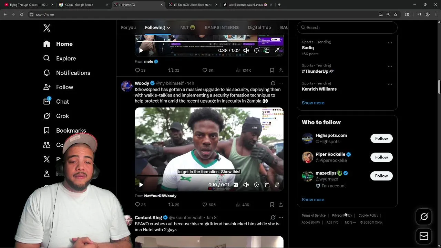Click the X logo in sidebar
441x248 pixels.
coord(47,28)
